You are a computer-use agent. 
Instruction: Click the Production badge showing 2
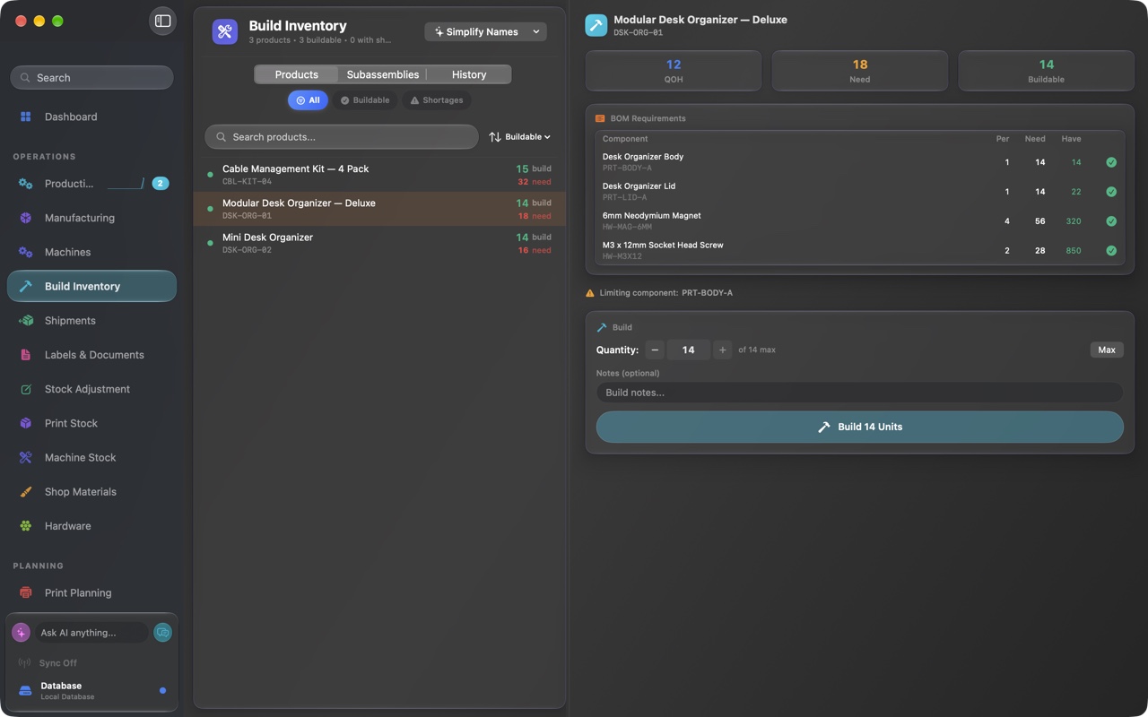(161, 184)
